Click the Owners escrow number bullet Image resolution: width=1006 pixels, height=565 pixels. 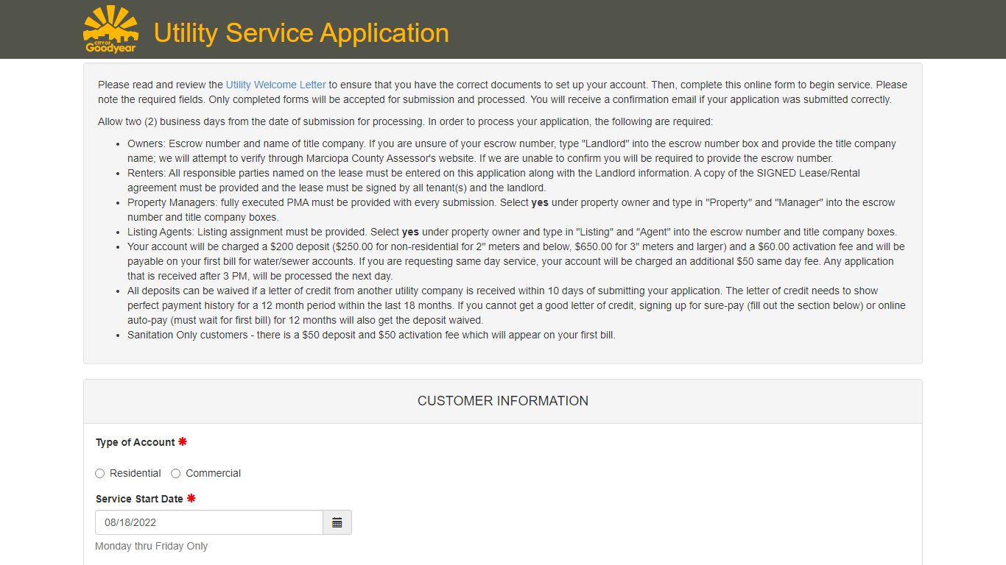pos(512,151)
